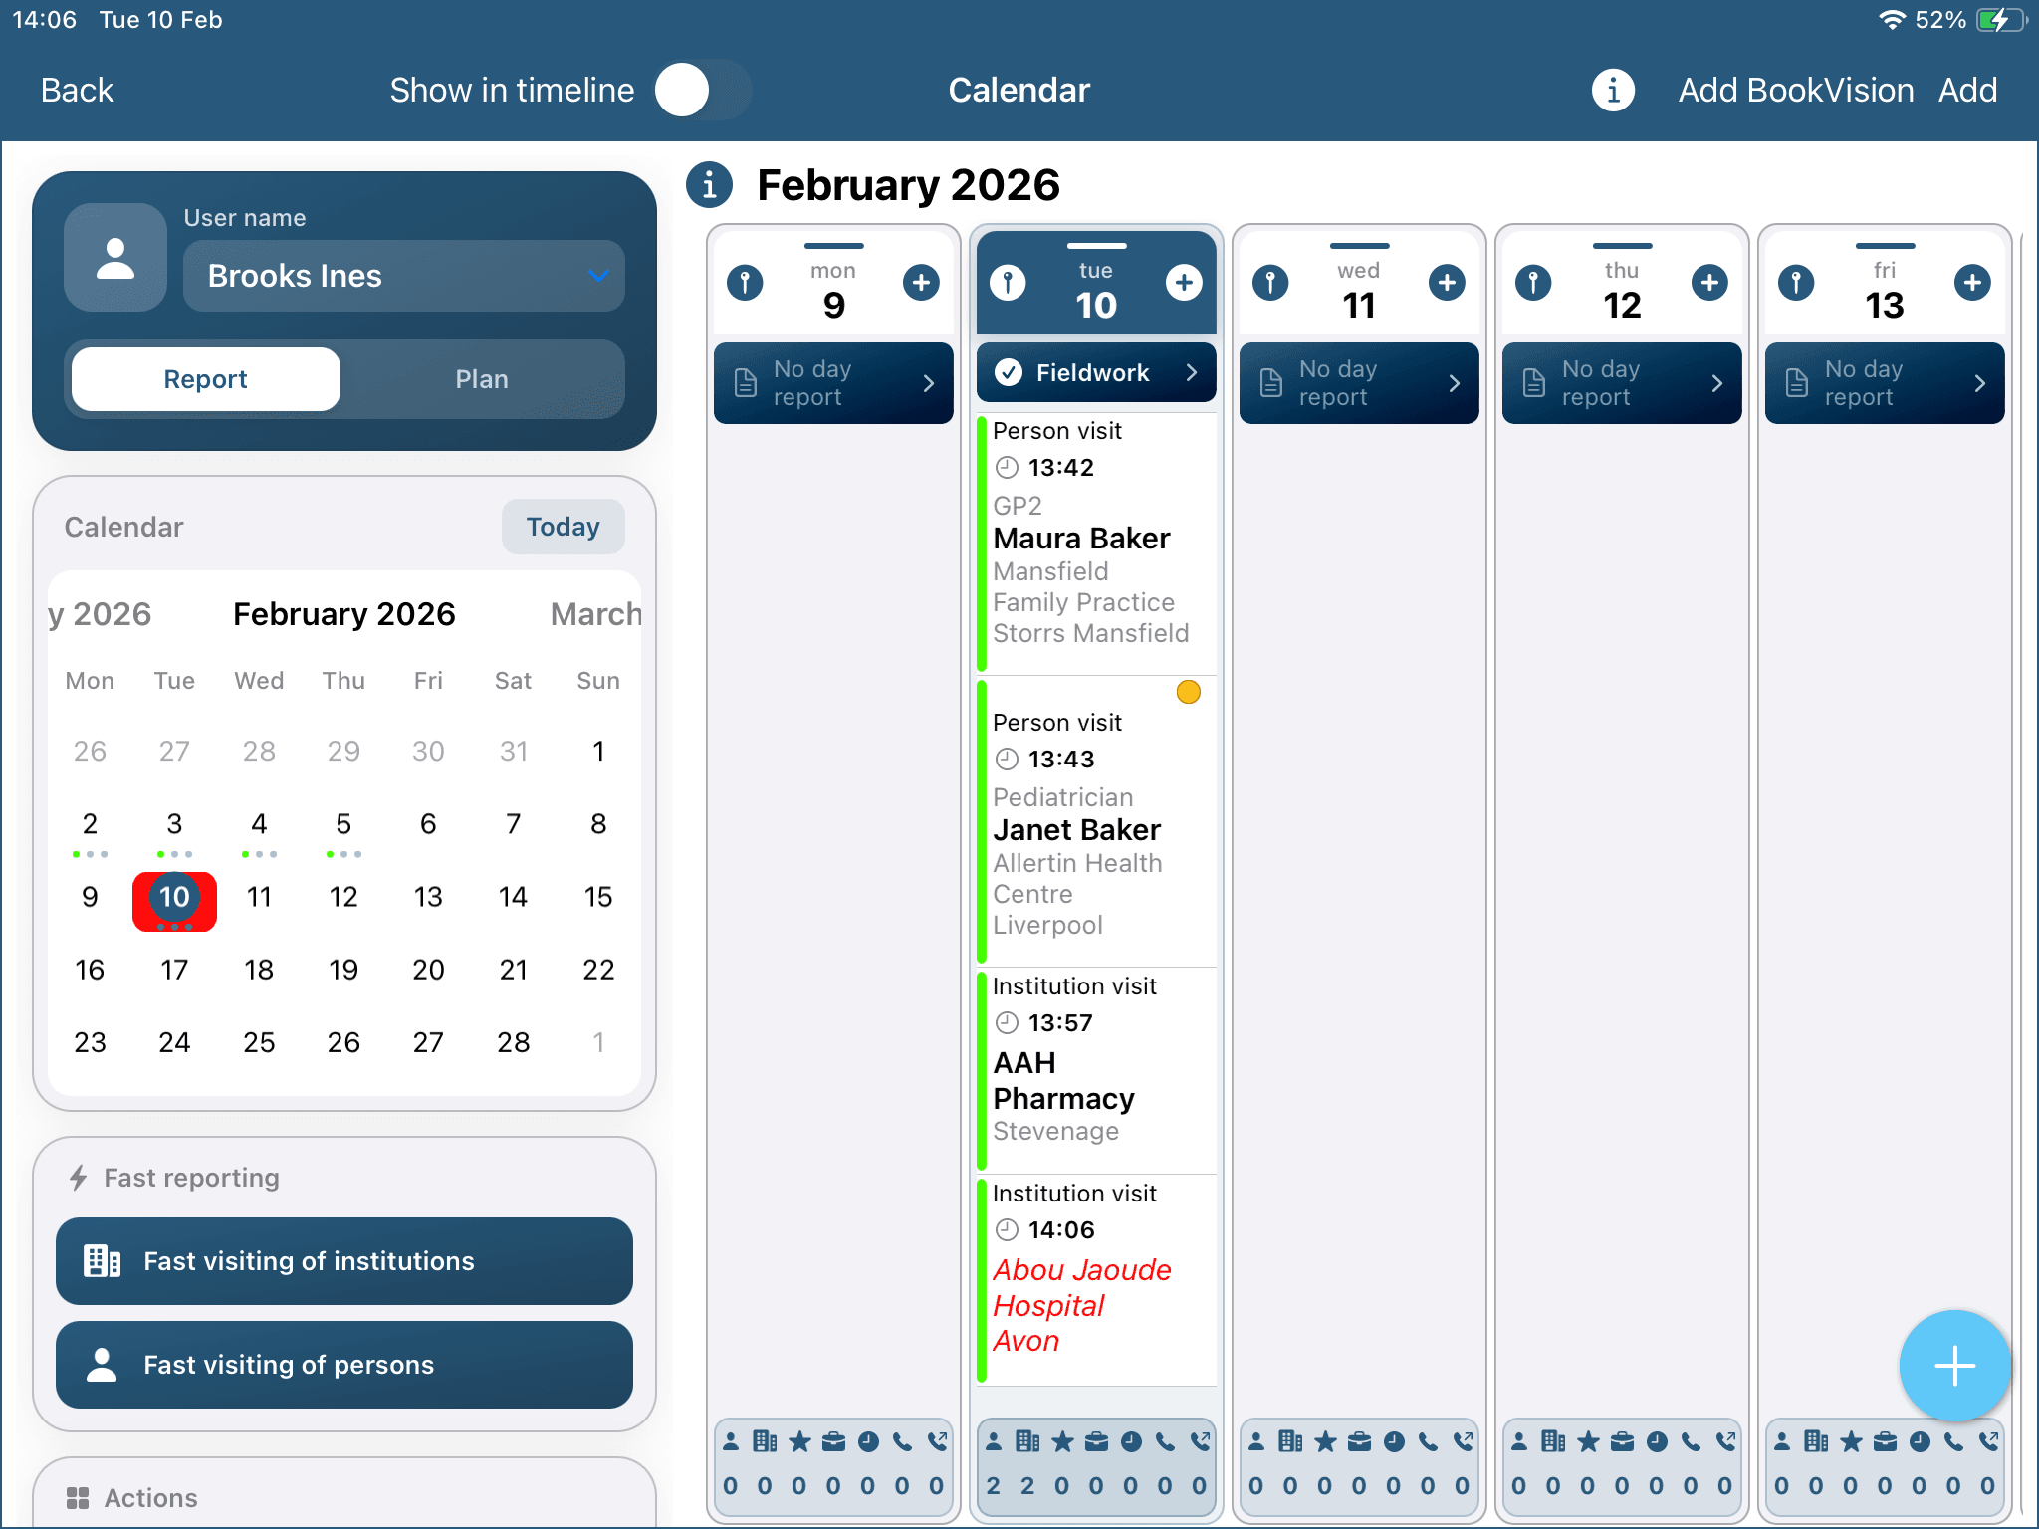Open No day report for Thursday 12
This screenshot has width=2039, height=1529.
pos(1621,383)
